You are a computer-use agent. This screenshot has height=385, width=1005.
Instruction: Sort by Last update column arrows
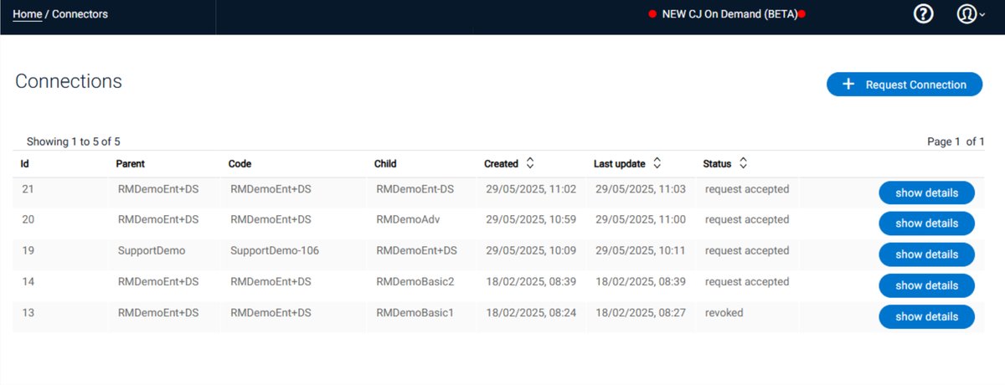pyautogui.click(x=657, y=163)
